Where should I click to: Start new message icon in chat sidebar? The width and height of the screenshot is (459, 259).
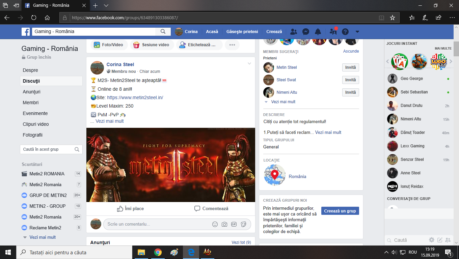click(440, 240)
